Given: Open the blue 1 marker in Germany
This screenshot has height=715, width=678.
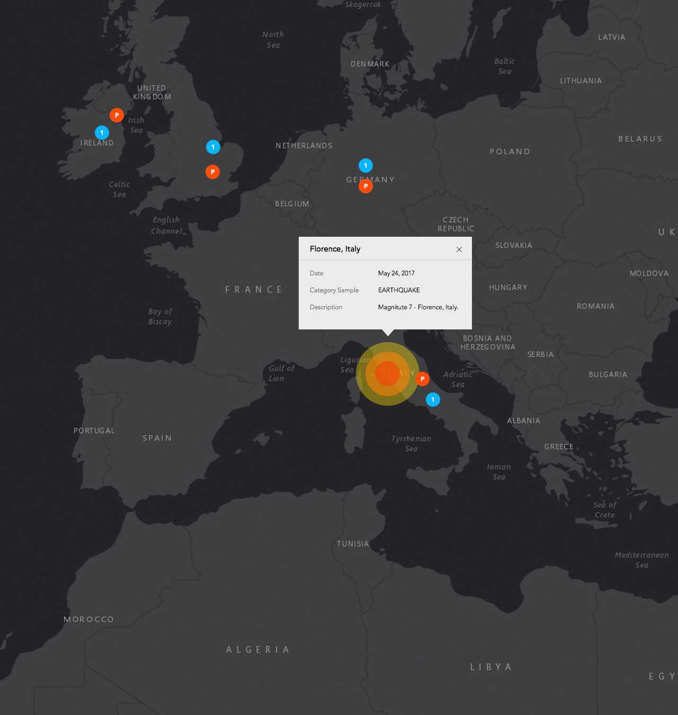Looking at the screenshot, I should tap(365, 165).
